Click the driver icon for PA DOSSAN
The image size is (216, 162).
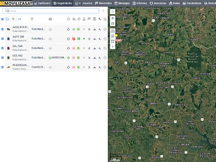50,67
